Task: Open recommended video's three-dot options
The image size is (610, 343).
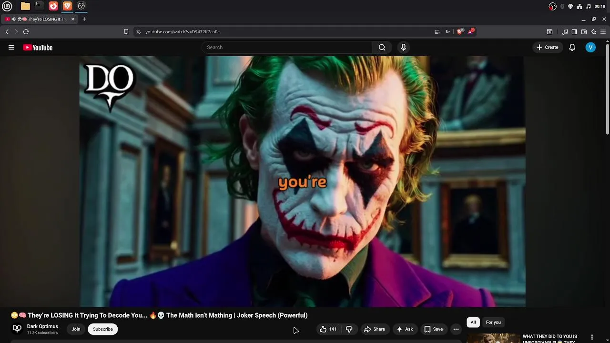Action: tap(592, 337)
